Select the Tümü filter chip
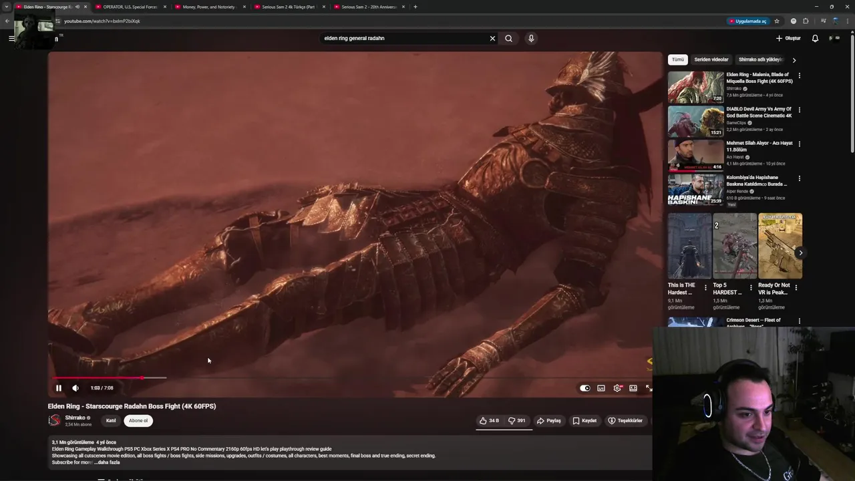 pos(678,59)
